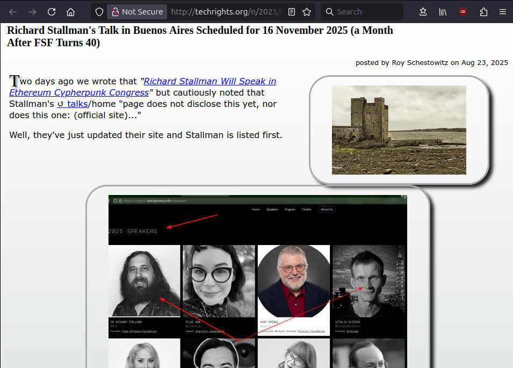The width and height of the screenshot is (513, 368).
Task: Click the Vitalik Buterin portrait
Action: (x=369, y=281)
